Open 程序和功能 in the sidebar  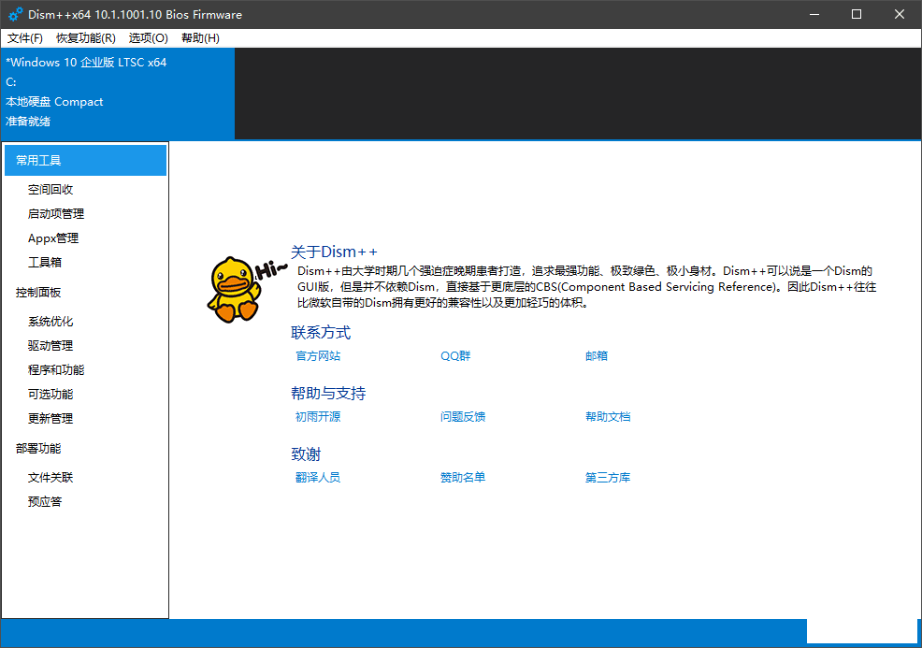point(56,370)
